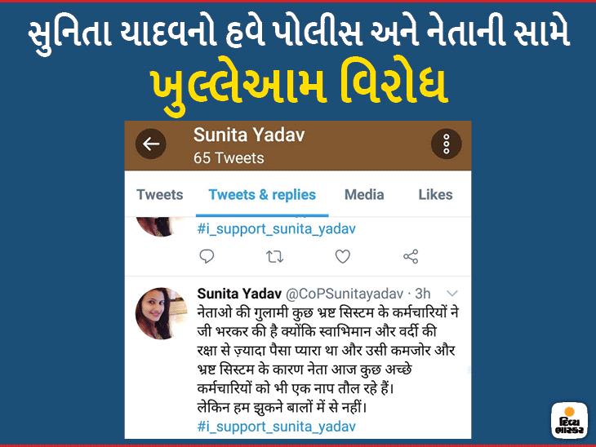Click the Hindi tweet text body
The width and height of the screenshot is (596, 447).
pyautogui.click(x=327, y=360)
